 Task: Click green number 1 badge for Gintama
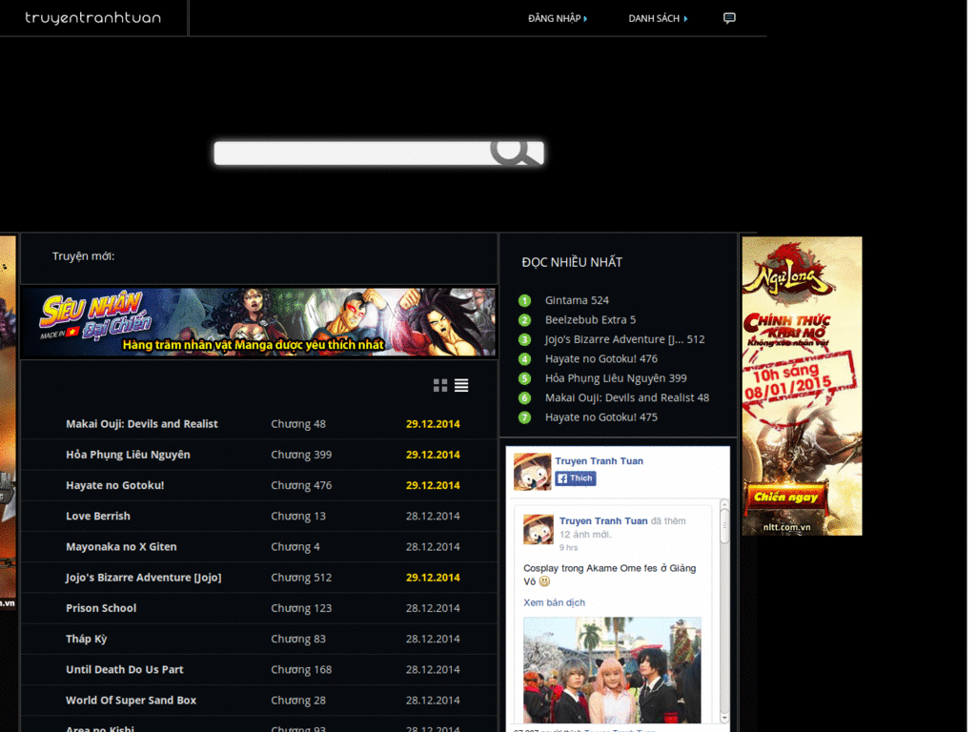coord(524,300)
